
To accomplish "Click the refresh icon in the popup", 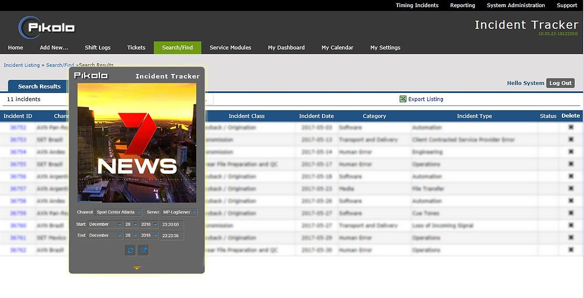I will coord(130,250).
